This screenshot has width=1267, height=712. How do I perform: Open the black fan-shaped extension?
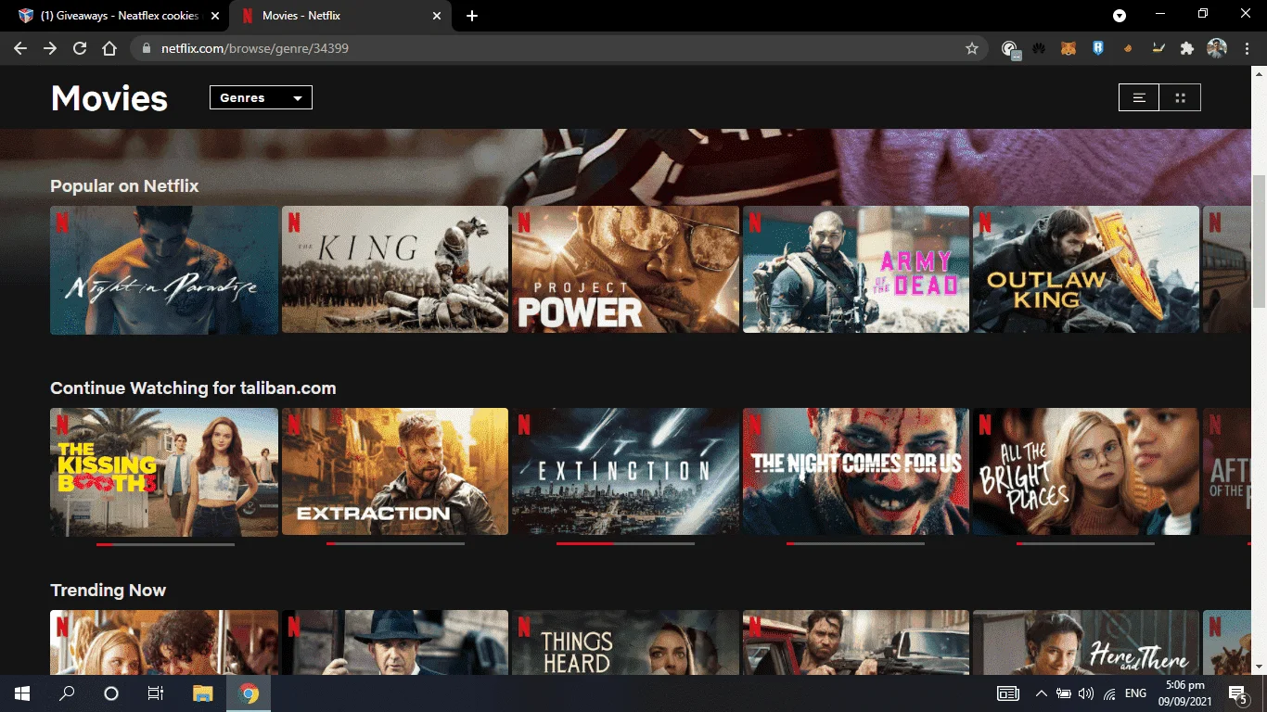coord(1039,48)
